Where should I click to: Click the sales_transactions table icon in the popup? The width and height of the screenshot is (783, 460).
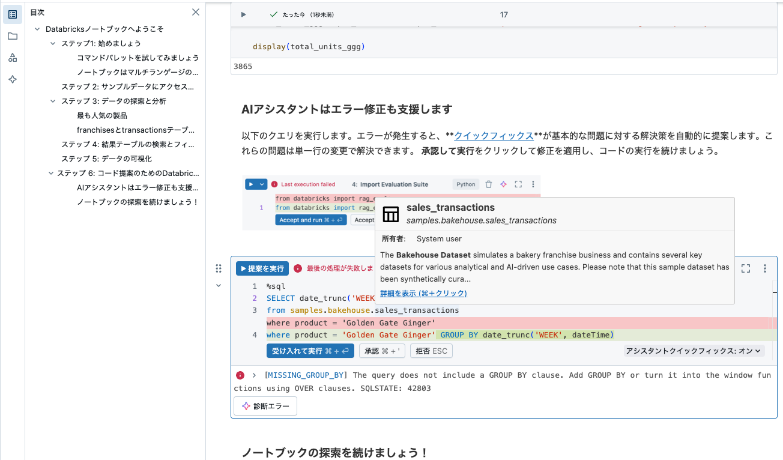(390, 214)
